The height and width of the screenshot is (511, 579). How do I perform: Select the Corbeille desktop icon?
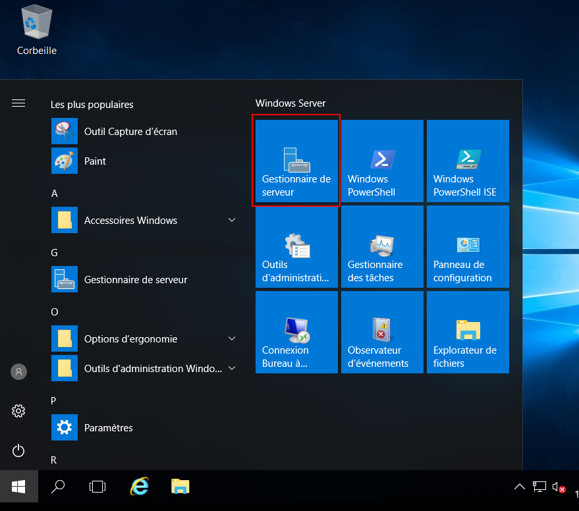point(36,30)
